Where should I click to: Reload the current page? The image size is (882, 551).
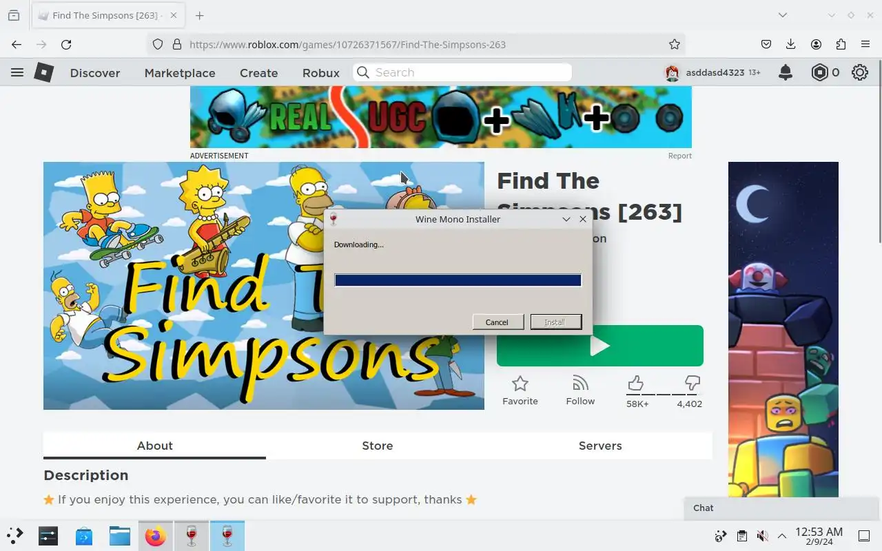click(66, 44)
